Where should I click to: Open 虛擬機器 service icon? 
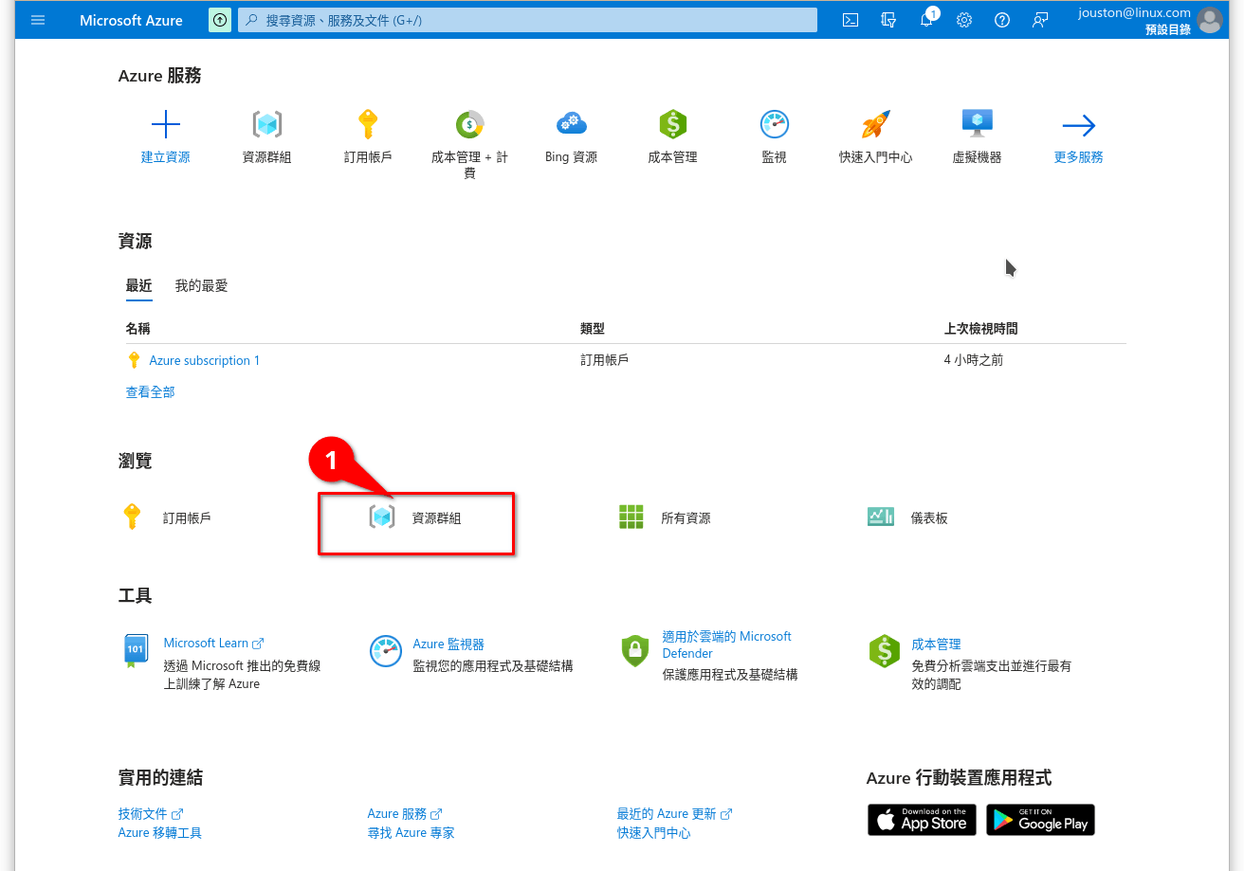tap(977, 124)
